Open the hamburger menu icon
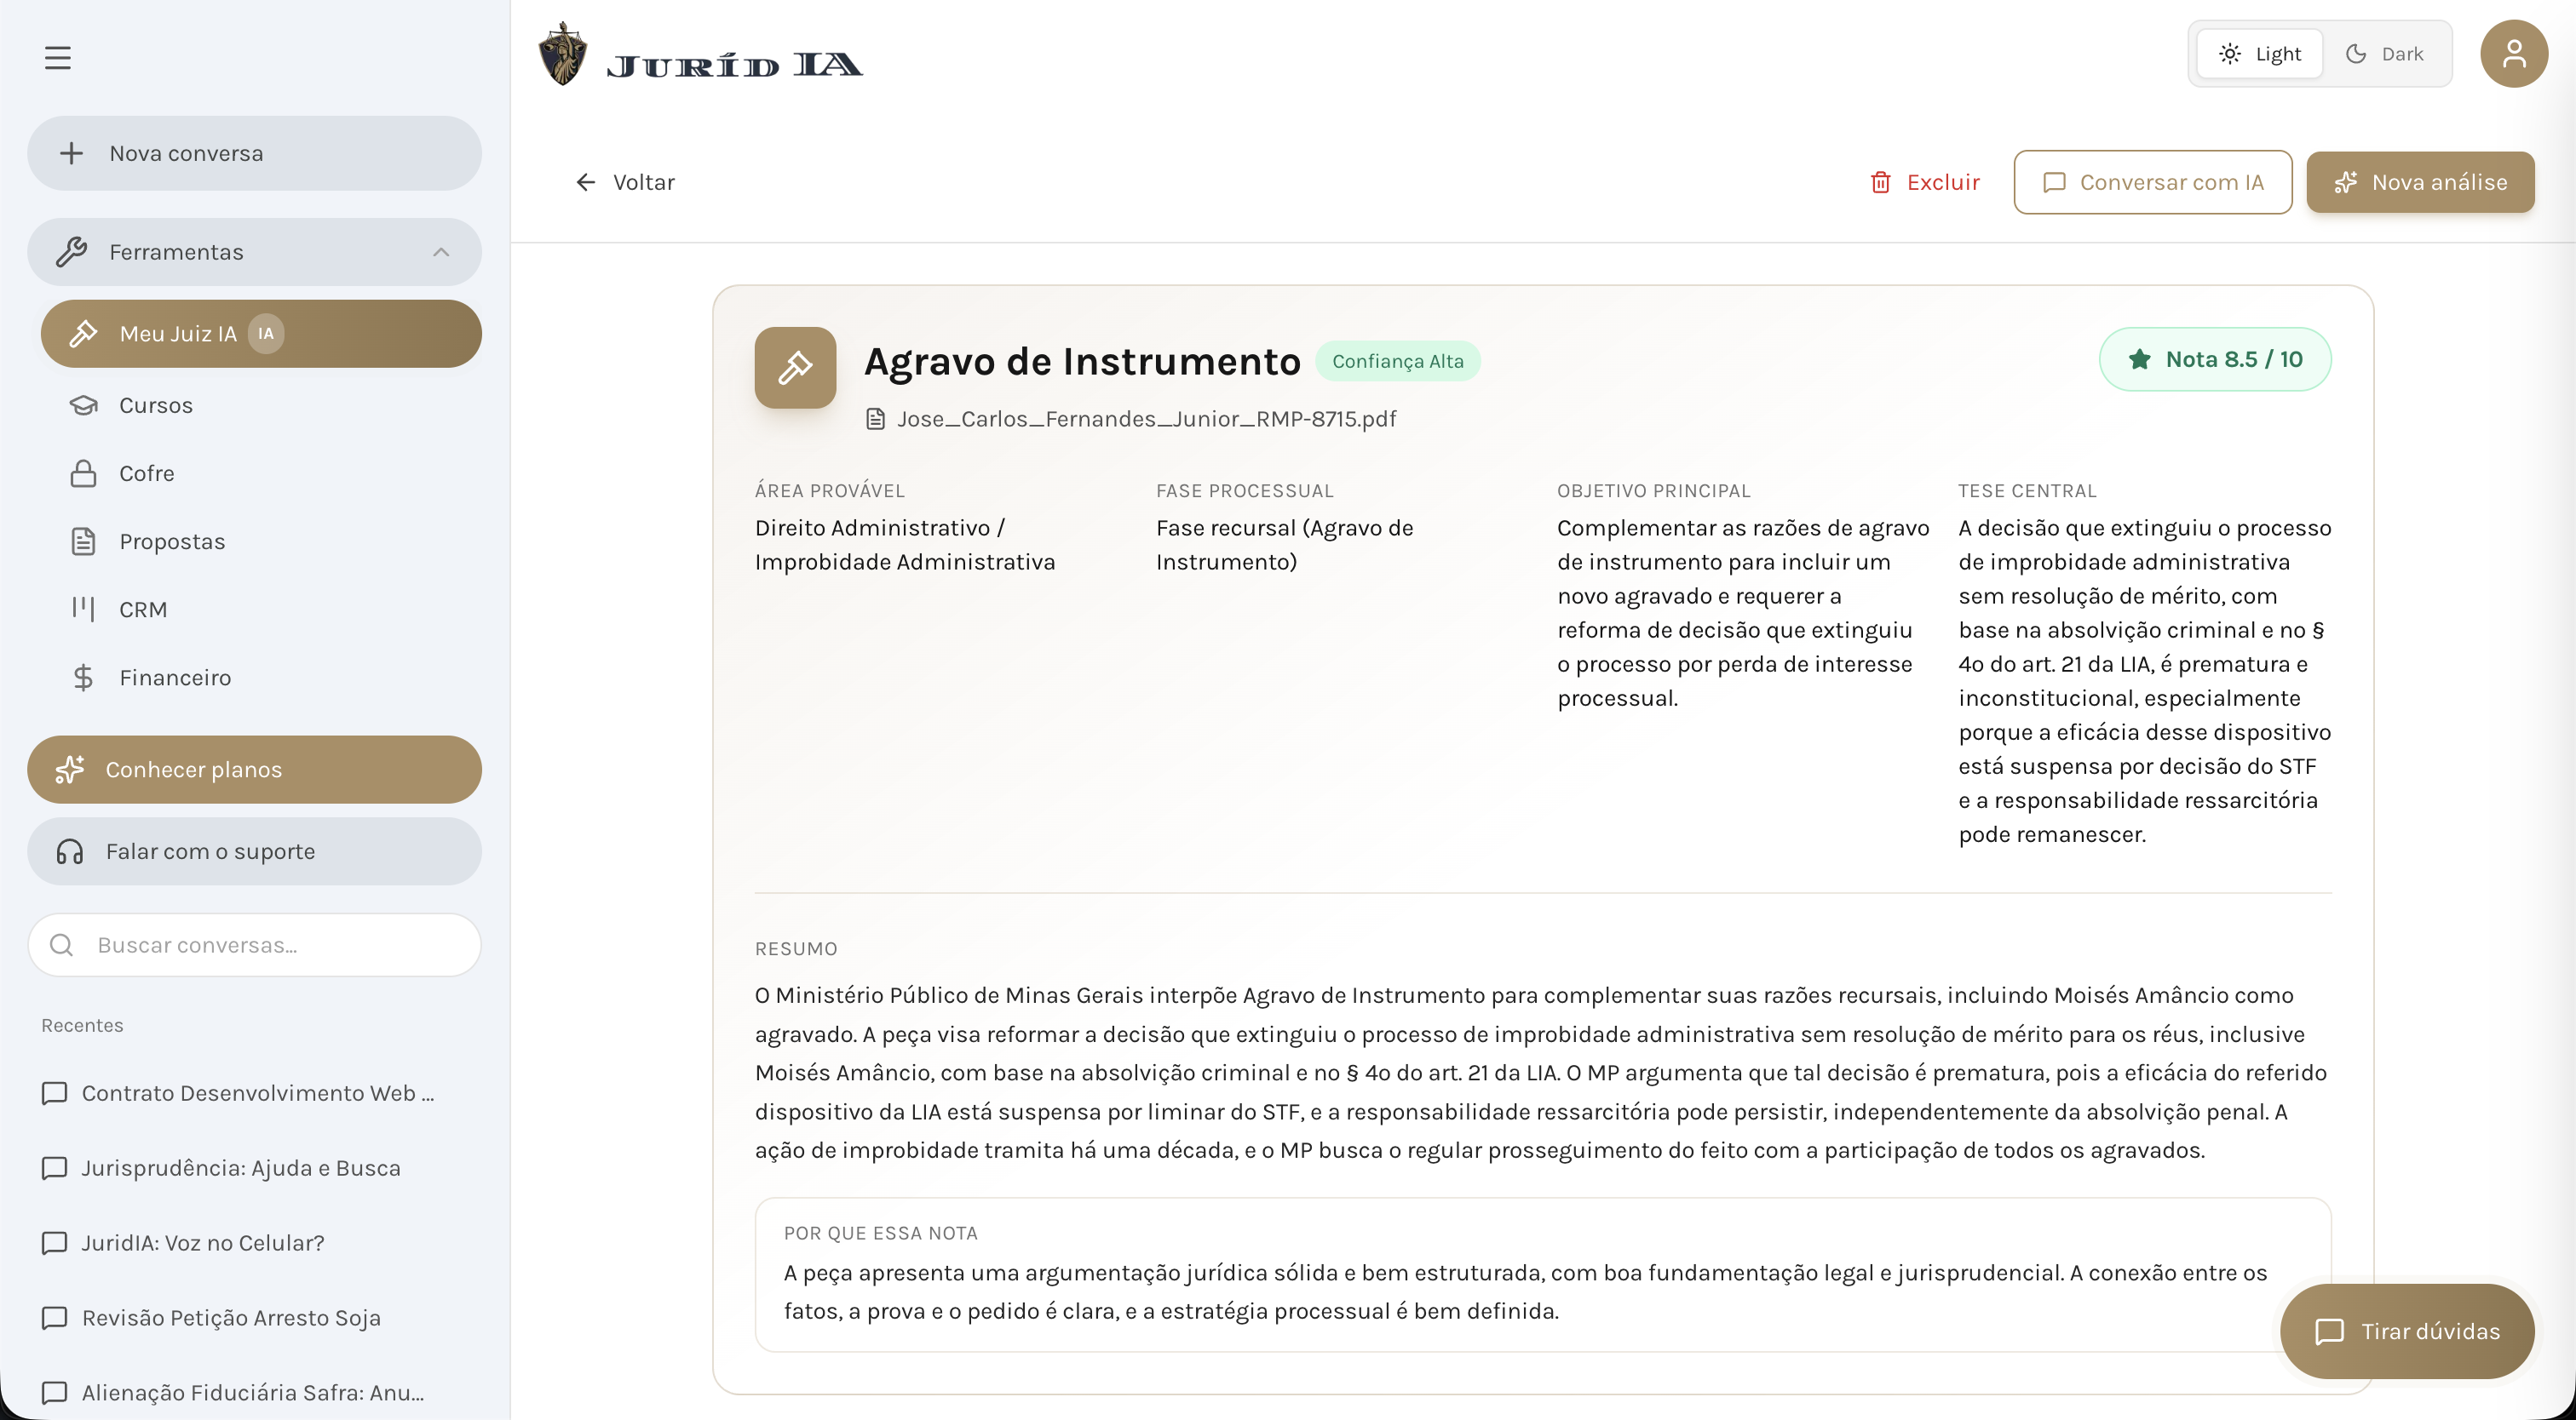The height and width of the screenshot is (1420, 2576). 57,58
